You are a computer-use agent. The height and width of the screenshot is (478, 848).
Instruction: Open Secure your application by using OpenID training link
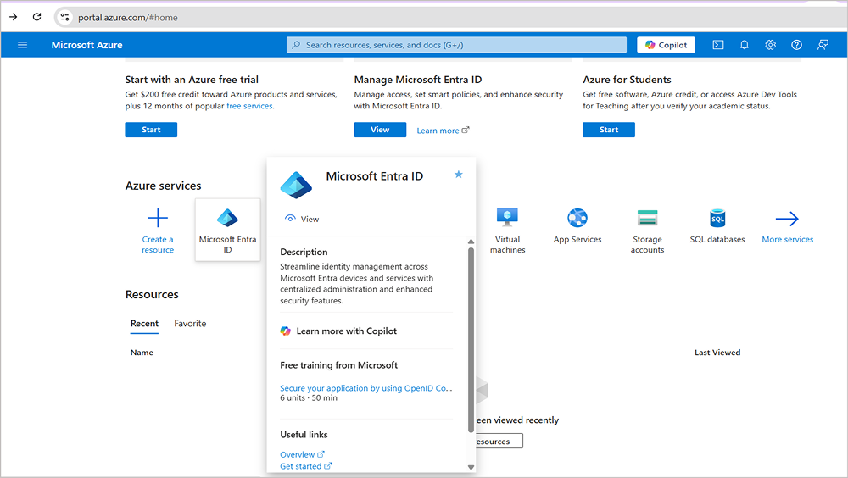[366, 388]
